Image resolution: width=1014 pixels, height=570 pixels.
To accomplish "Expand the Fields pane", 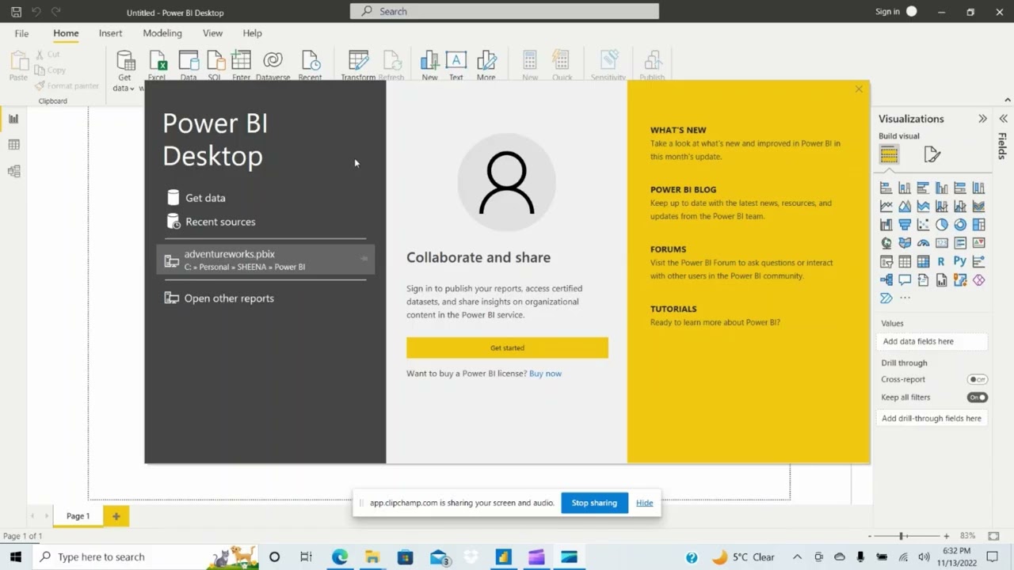I will (1003, 119).
